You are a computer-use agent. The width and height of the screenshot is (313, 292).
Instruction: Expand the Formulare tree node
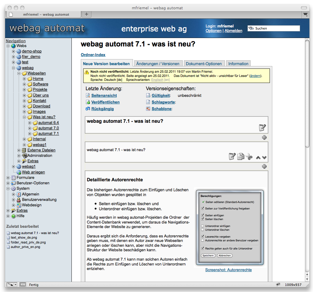point(8,178)
